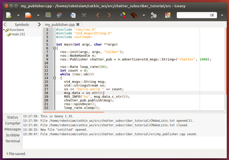Close the my_publisher.cpp tab
The image size is (229, 160).
[x=77, y=24]
